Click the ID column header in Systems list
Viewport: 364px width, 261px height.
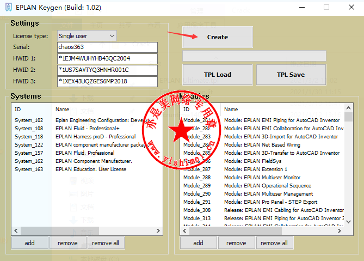[32, 109]
